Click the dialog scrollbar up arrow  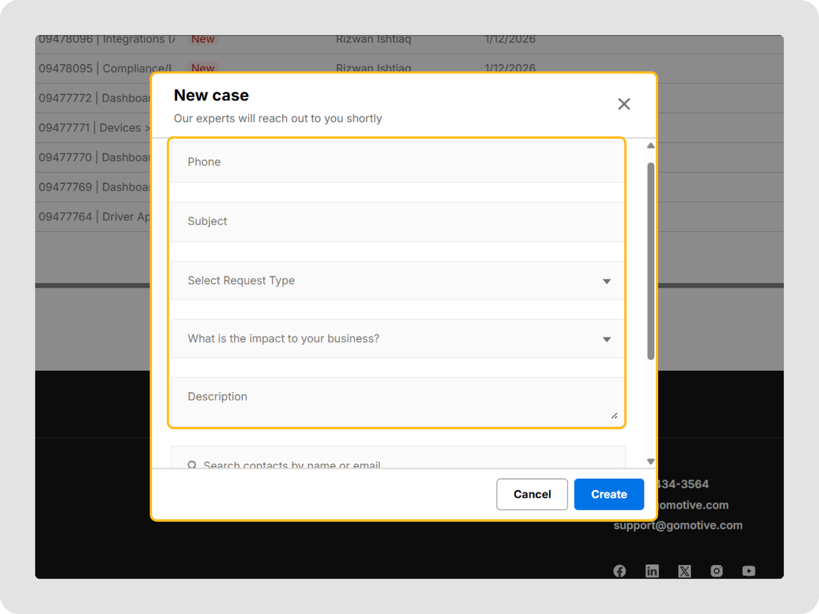[651, 146]
